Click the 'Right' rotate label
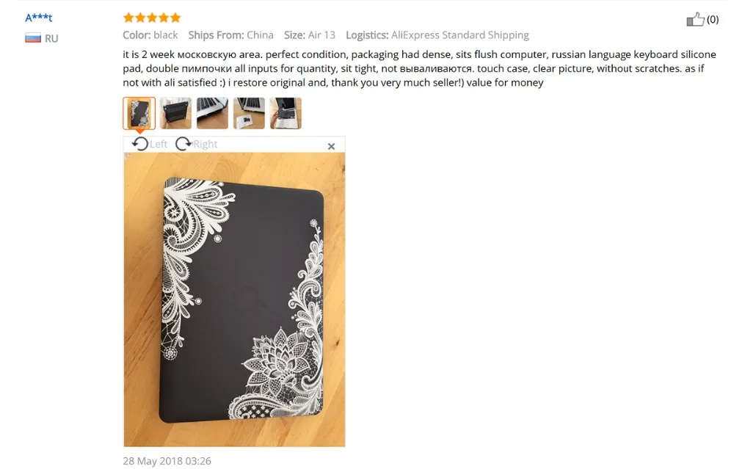 click(x=205, y=144)
